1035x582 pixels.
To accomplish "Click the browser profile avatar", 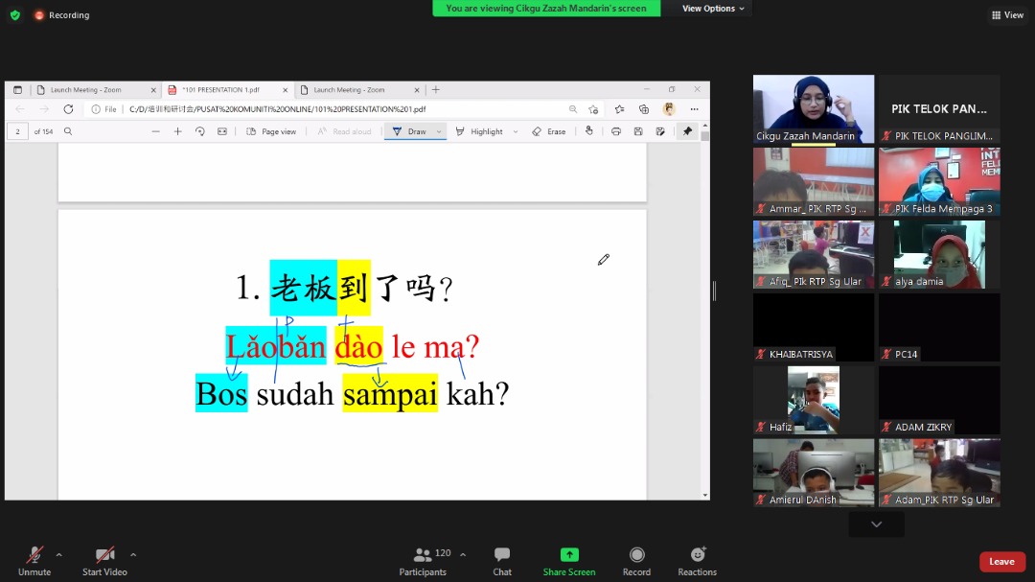I will (x=669, y=109).
